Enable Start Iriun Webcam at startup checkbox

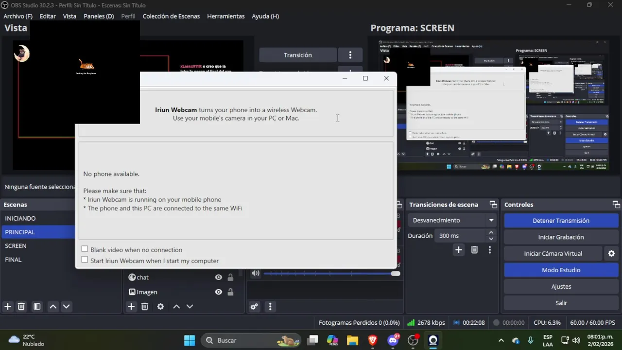point(85,260)
